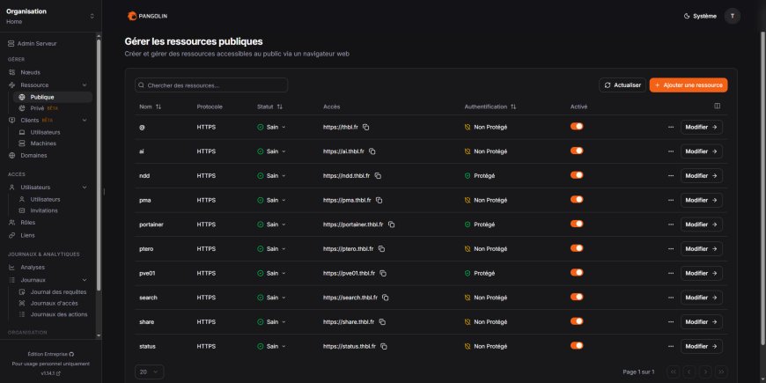Screen dimensions: 766x383
Task: Click Modifier for the pma row
Action: (x=702, y=200)
